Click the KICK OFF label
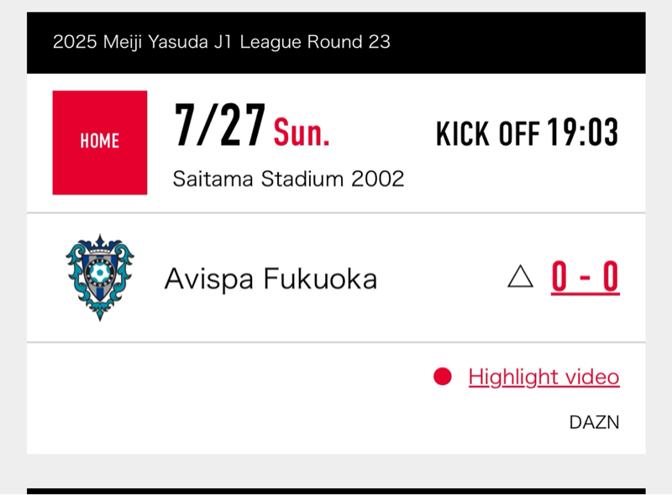 [x=487, y=133]
